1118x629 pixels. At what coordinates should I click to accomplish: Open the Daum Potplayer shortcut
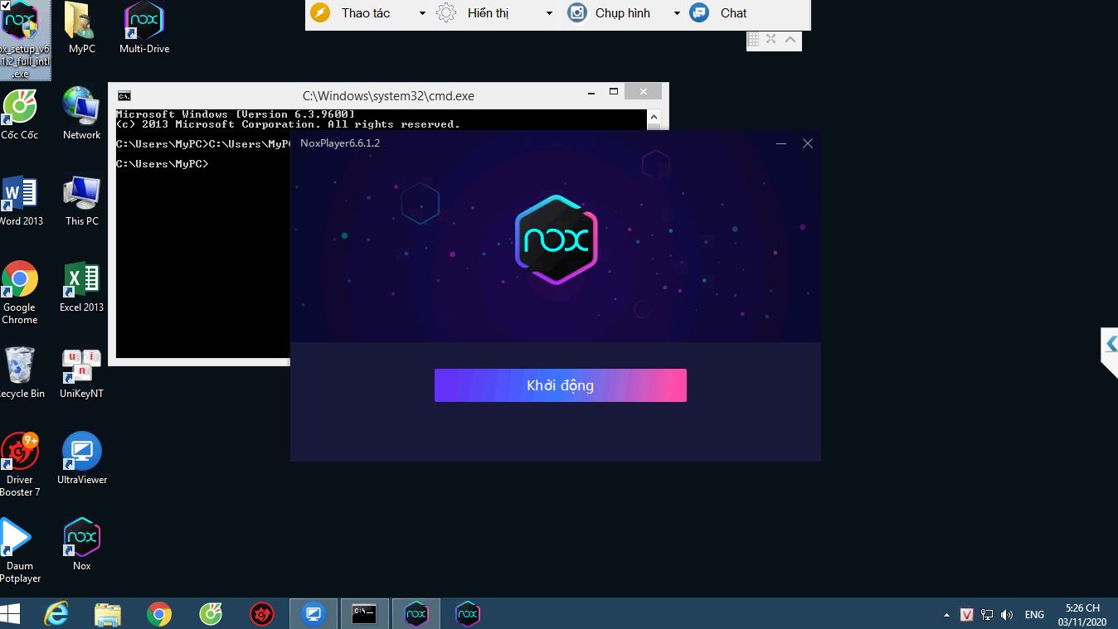pos(20,551)
